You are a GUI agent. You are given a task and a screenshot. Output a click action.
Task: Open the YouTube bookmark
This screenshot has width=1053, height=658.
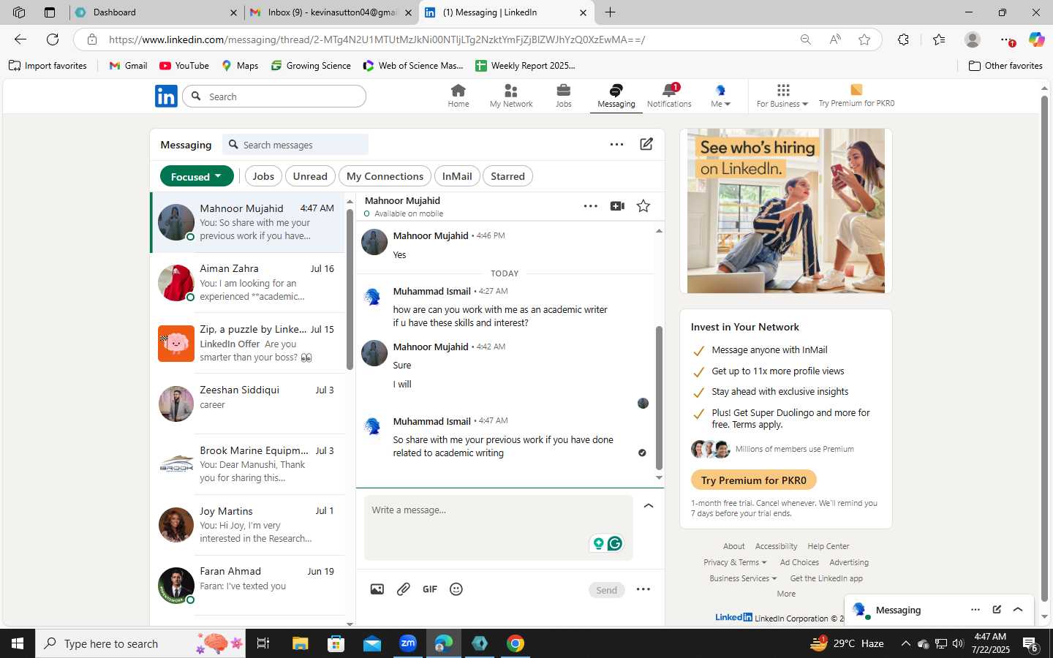(184, 66)
